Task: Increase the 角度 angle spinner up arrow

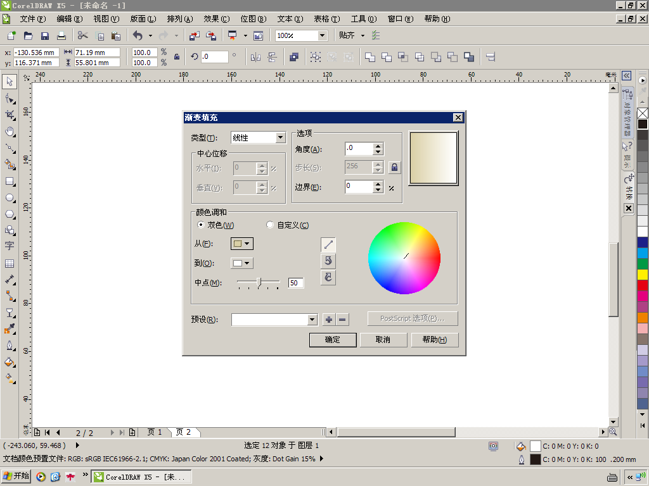Action: point(378,146)
